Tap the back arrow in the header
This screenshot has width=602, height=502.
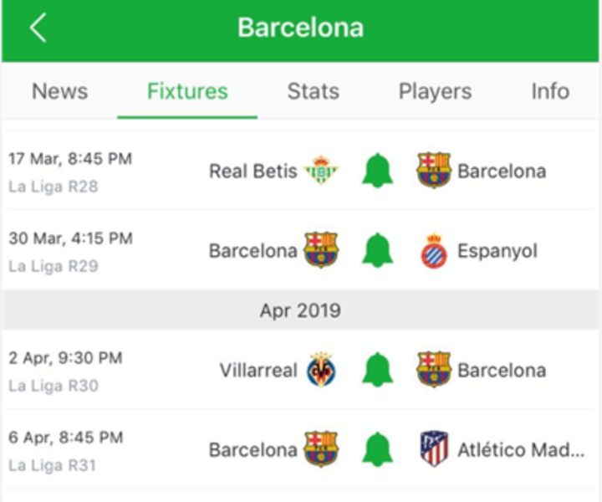coord(38,28)
